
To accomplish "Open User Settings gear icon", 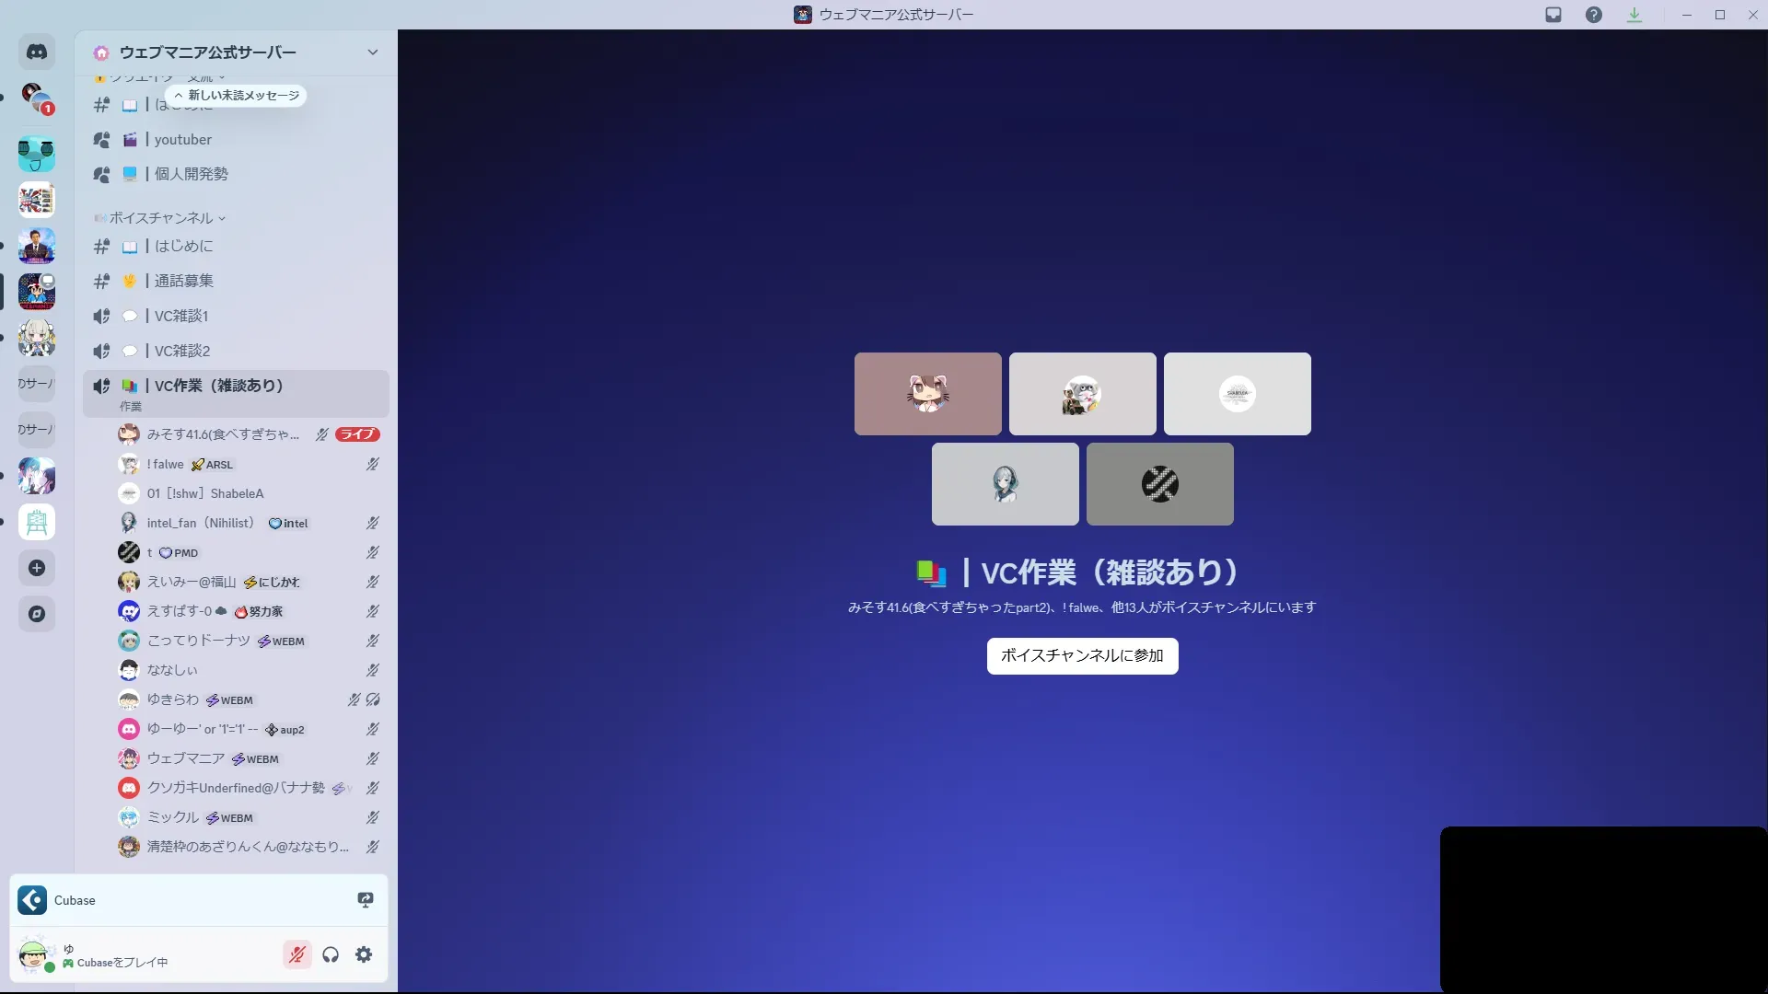I will (x=365, y=954).
